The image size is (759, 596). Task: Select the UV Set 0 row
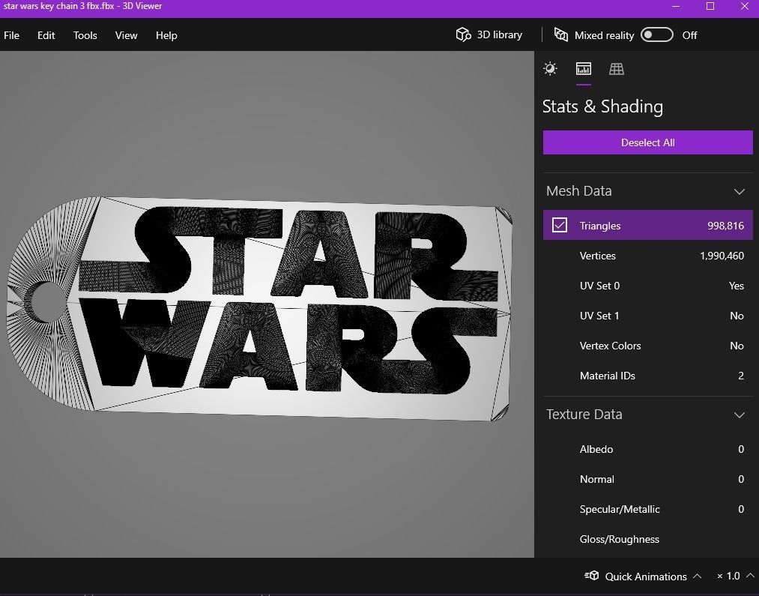(647, 286)
